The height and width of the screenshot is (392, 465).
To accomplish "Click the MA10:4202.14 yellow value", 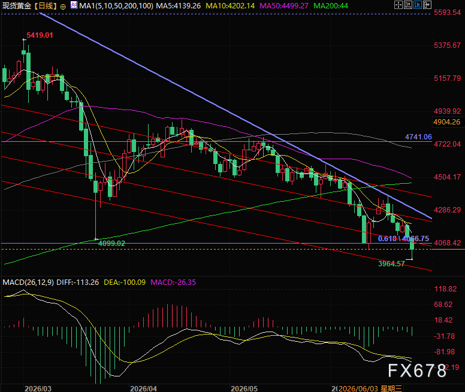I will (x=230, y=5).
